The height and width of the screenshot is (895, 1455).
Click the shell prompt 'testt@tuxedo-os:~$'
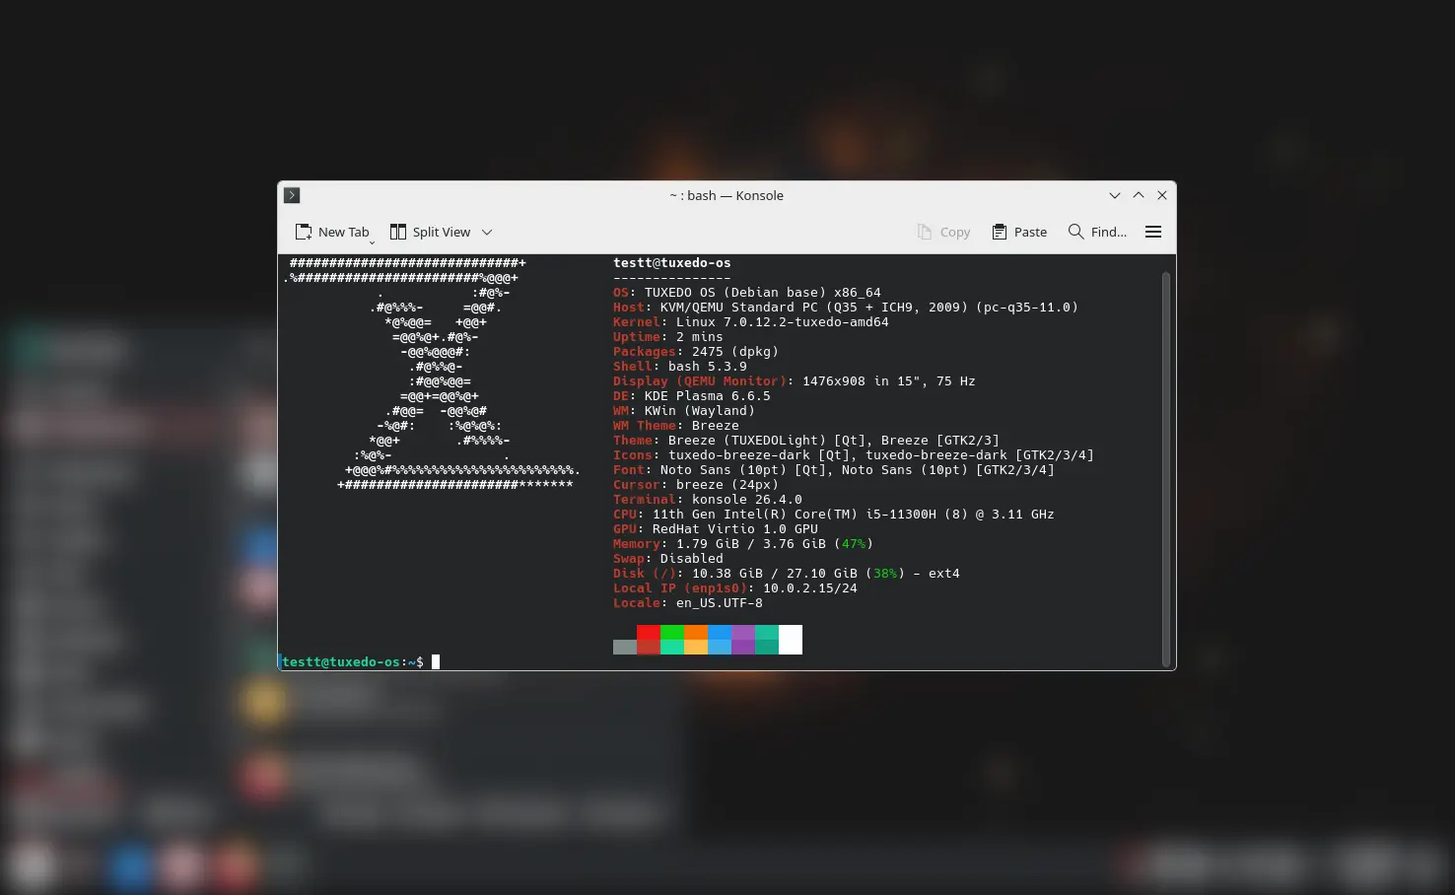tap(353, 662)
